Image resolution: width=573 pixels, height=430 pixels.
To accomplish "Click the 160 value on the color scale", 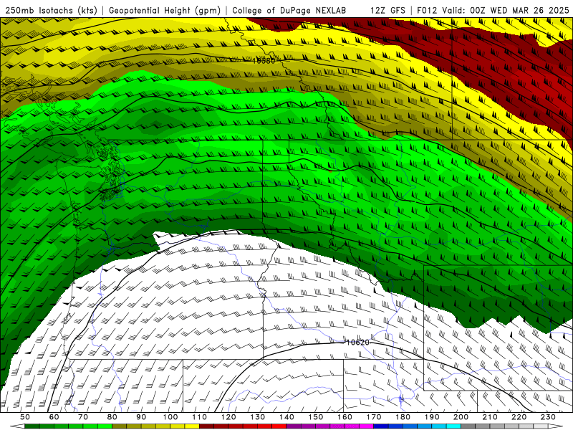I will click(345, 417).
